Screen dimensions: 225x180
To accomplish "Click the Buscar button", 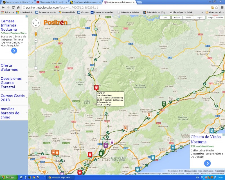I will point(177,17).
